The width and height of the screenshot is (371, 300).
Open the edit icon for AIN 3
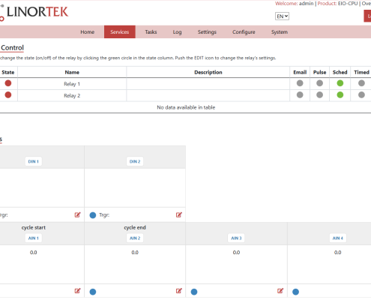pyautogui.click(x=280, y=291)
